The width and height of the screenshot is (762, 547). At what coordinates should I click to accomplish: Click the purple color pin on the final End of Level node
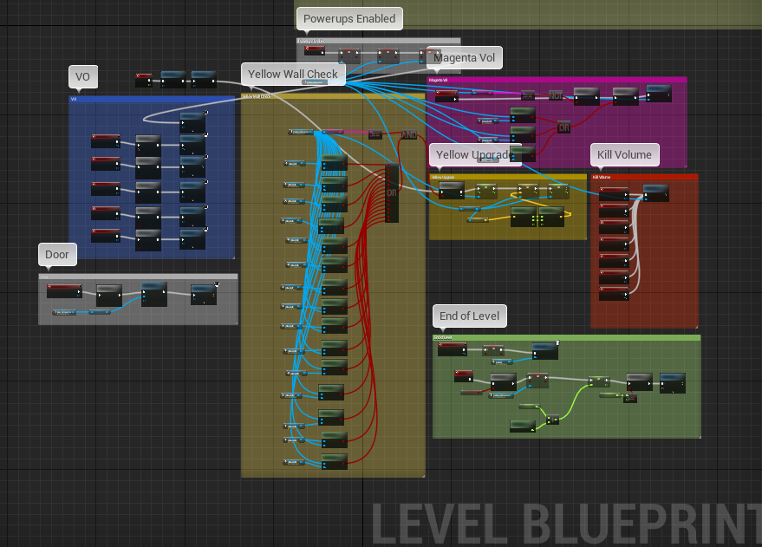pos(662,388)
